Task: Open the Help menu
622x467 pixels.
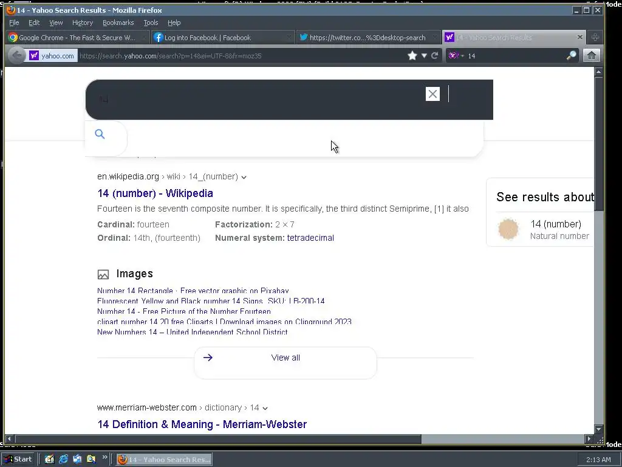Action: coord(174,22)
